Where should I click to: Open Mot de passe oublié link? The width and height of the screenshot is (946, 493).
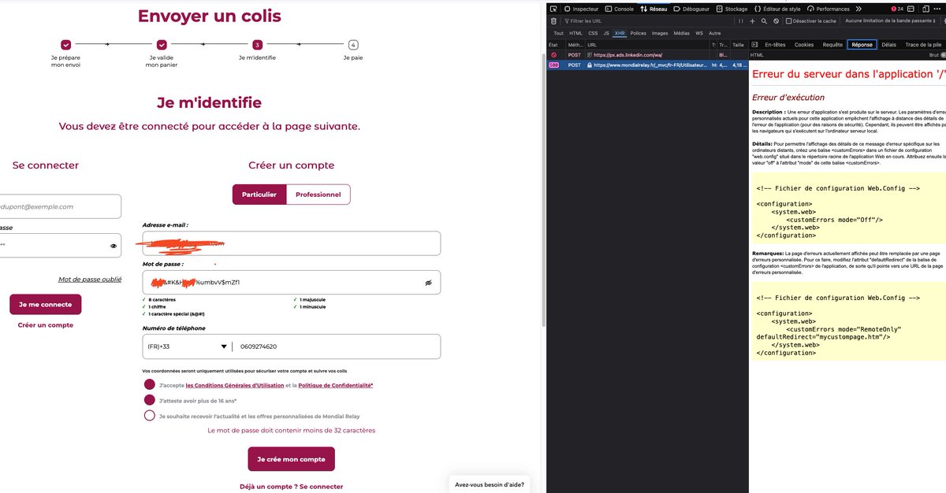pos(90,279)
